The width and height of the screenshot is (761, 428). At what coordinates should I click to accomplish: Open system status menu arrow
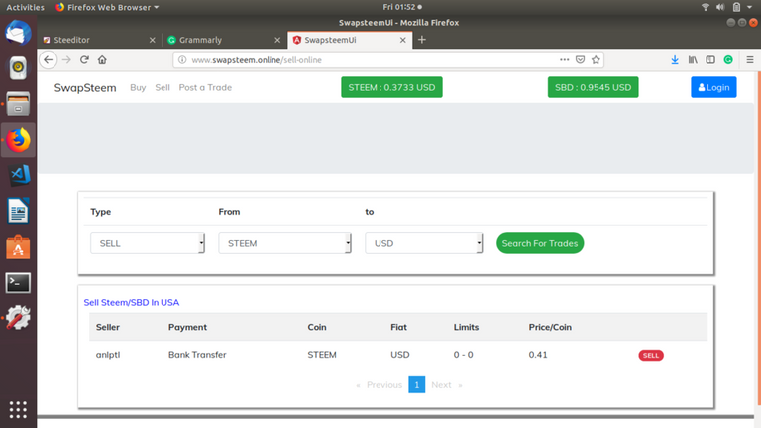tap(750, 7)
